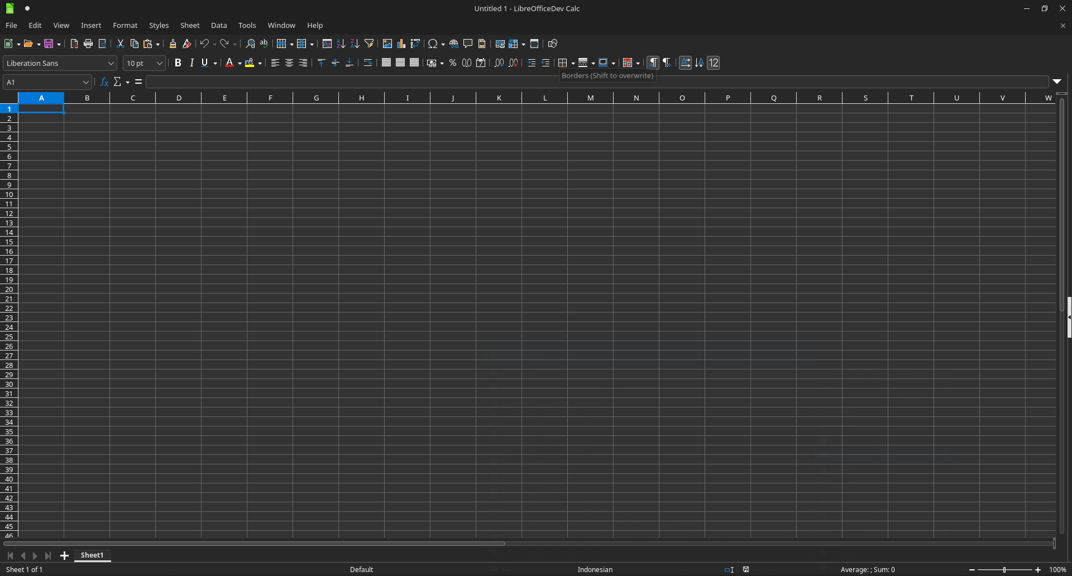Screen dimensions: 1072x576
Task: Click row 10 header
Action: point(9,194)
